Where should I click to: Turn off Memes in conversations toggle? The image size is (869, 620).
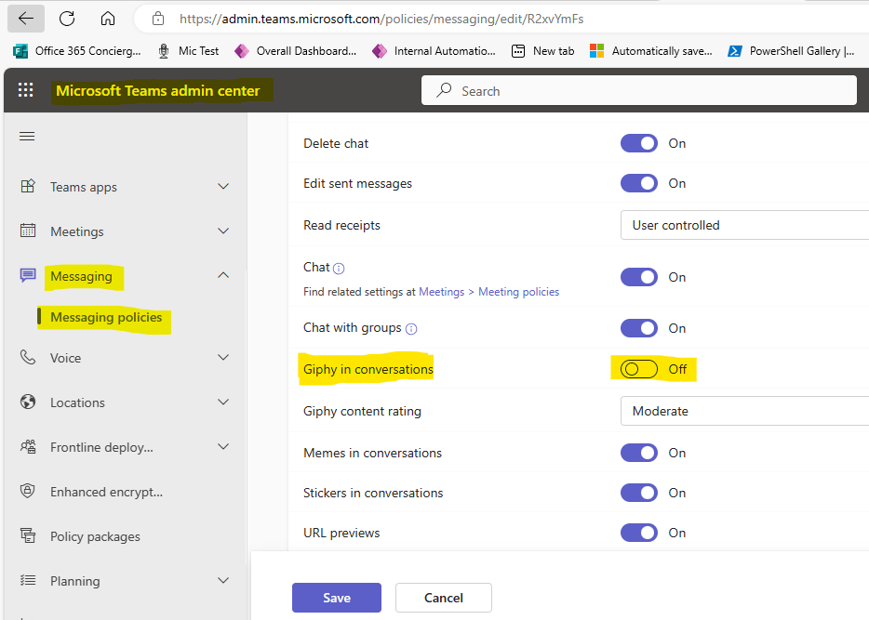[639, 453]
